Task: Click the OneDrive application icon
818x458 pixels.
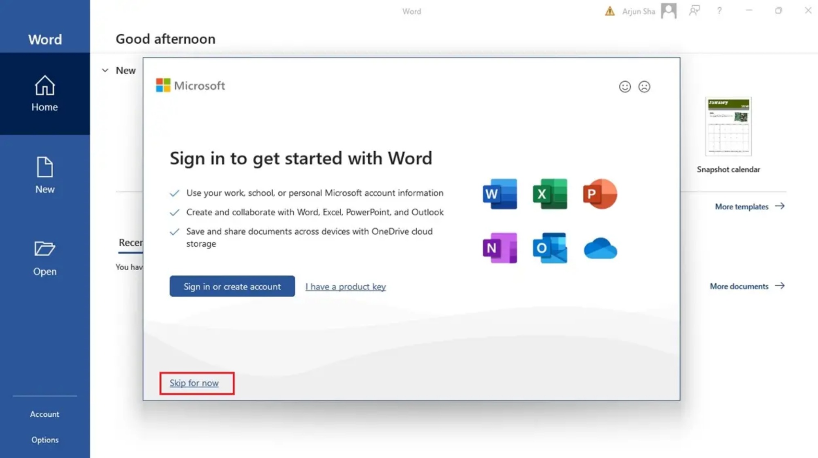Action: coord(600,248)
